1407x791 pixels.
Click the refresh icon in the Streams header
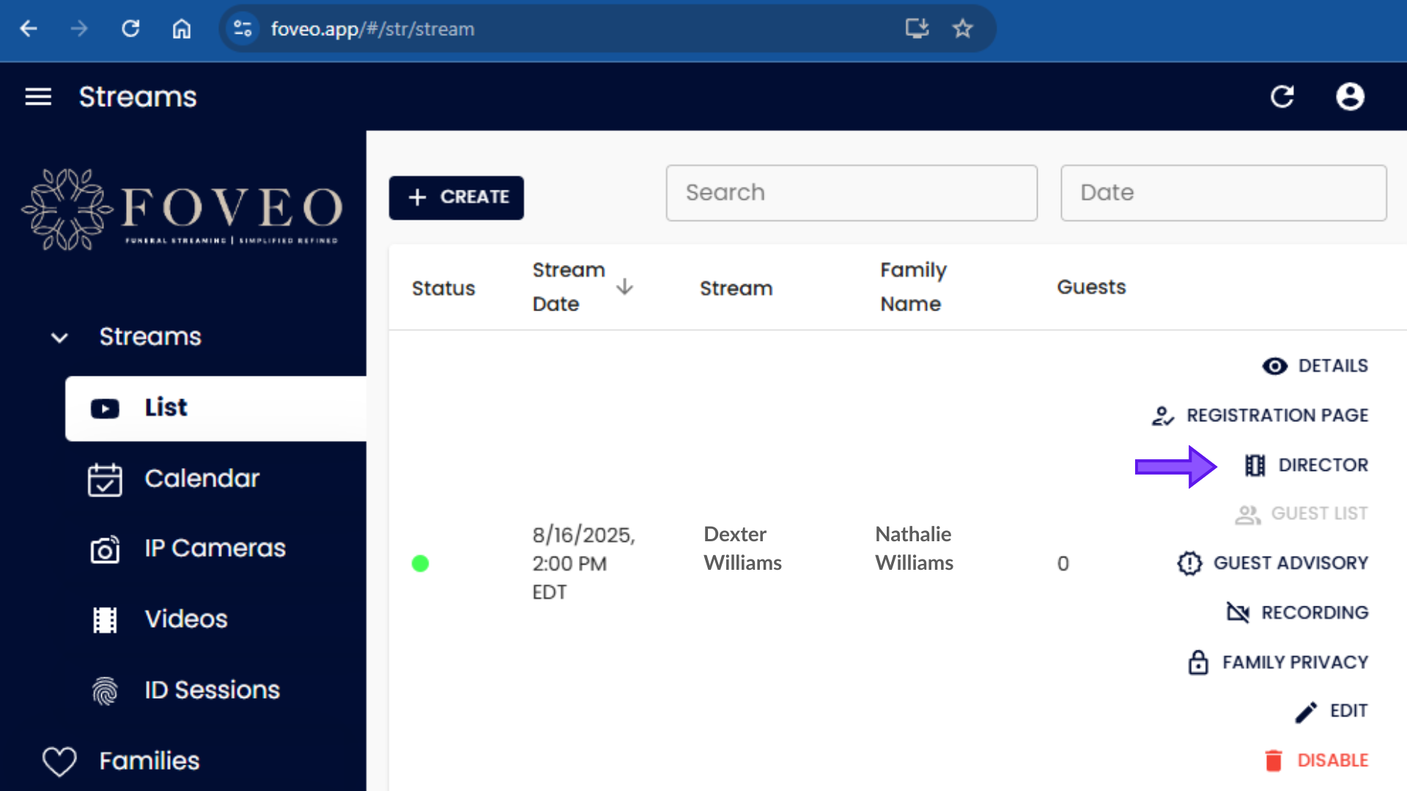pyautogui.click(x=1282, y=97)
